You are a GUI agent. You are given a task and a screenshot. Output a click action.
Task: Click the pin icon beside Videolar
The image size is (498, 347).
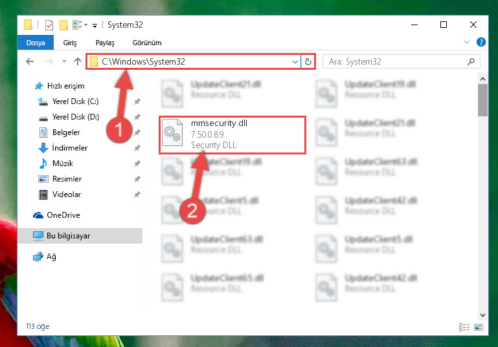tap(137, 195)
